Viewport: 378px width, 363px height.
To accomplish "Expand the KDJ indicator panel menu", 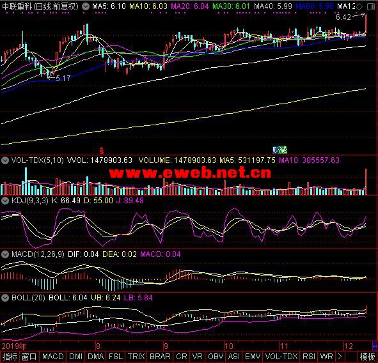I will (x=5, y=201).
